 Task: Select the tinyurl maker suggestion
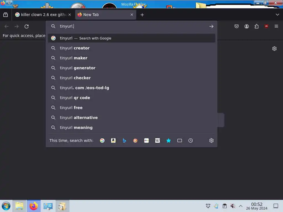click(132, 58)
